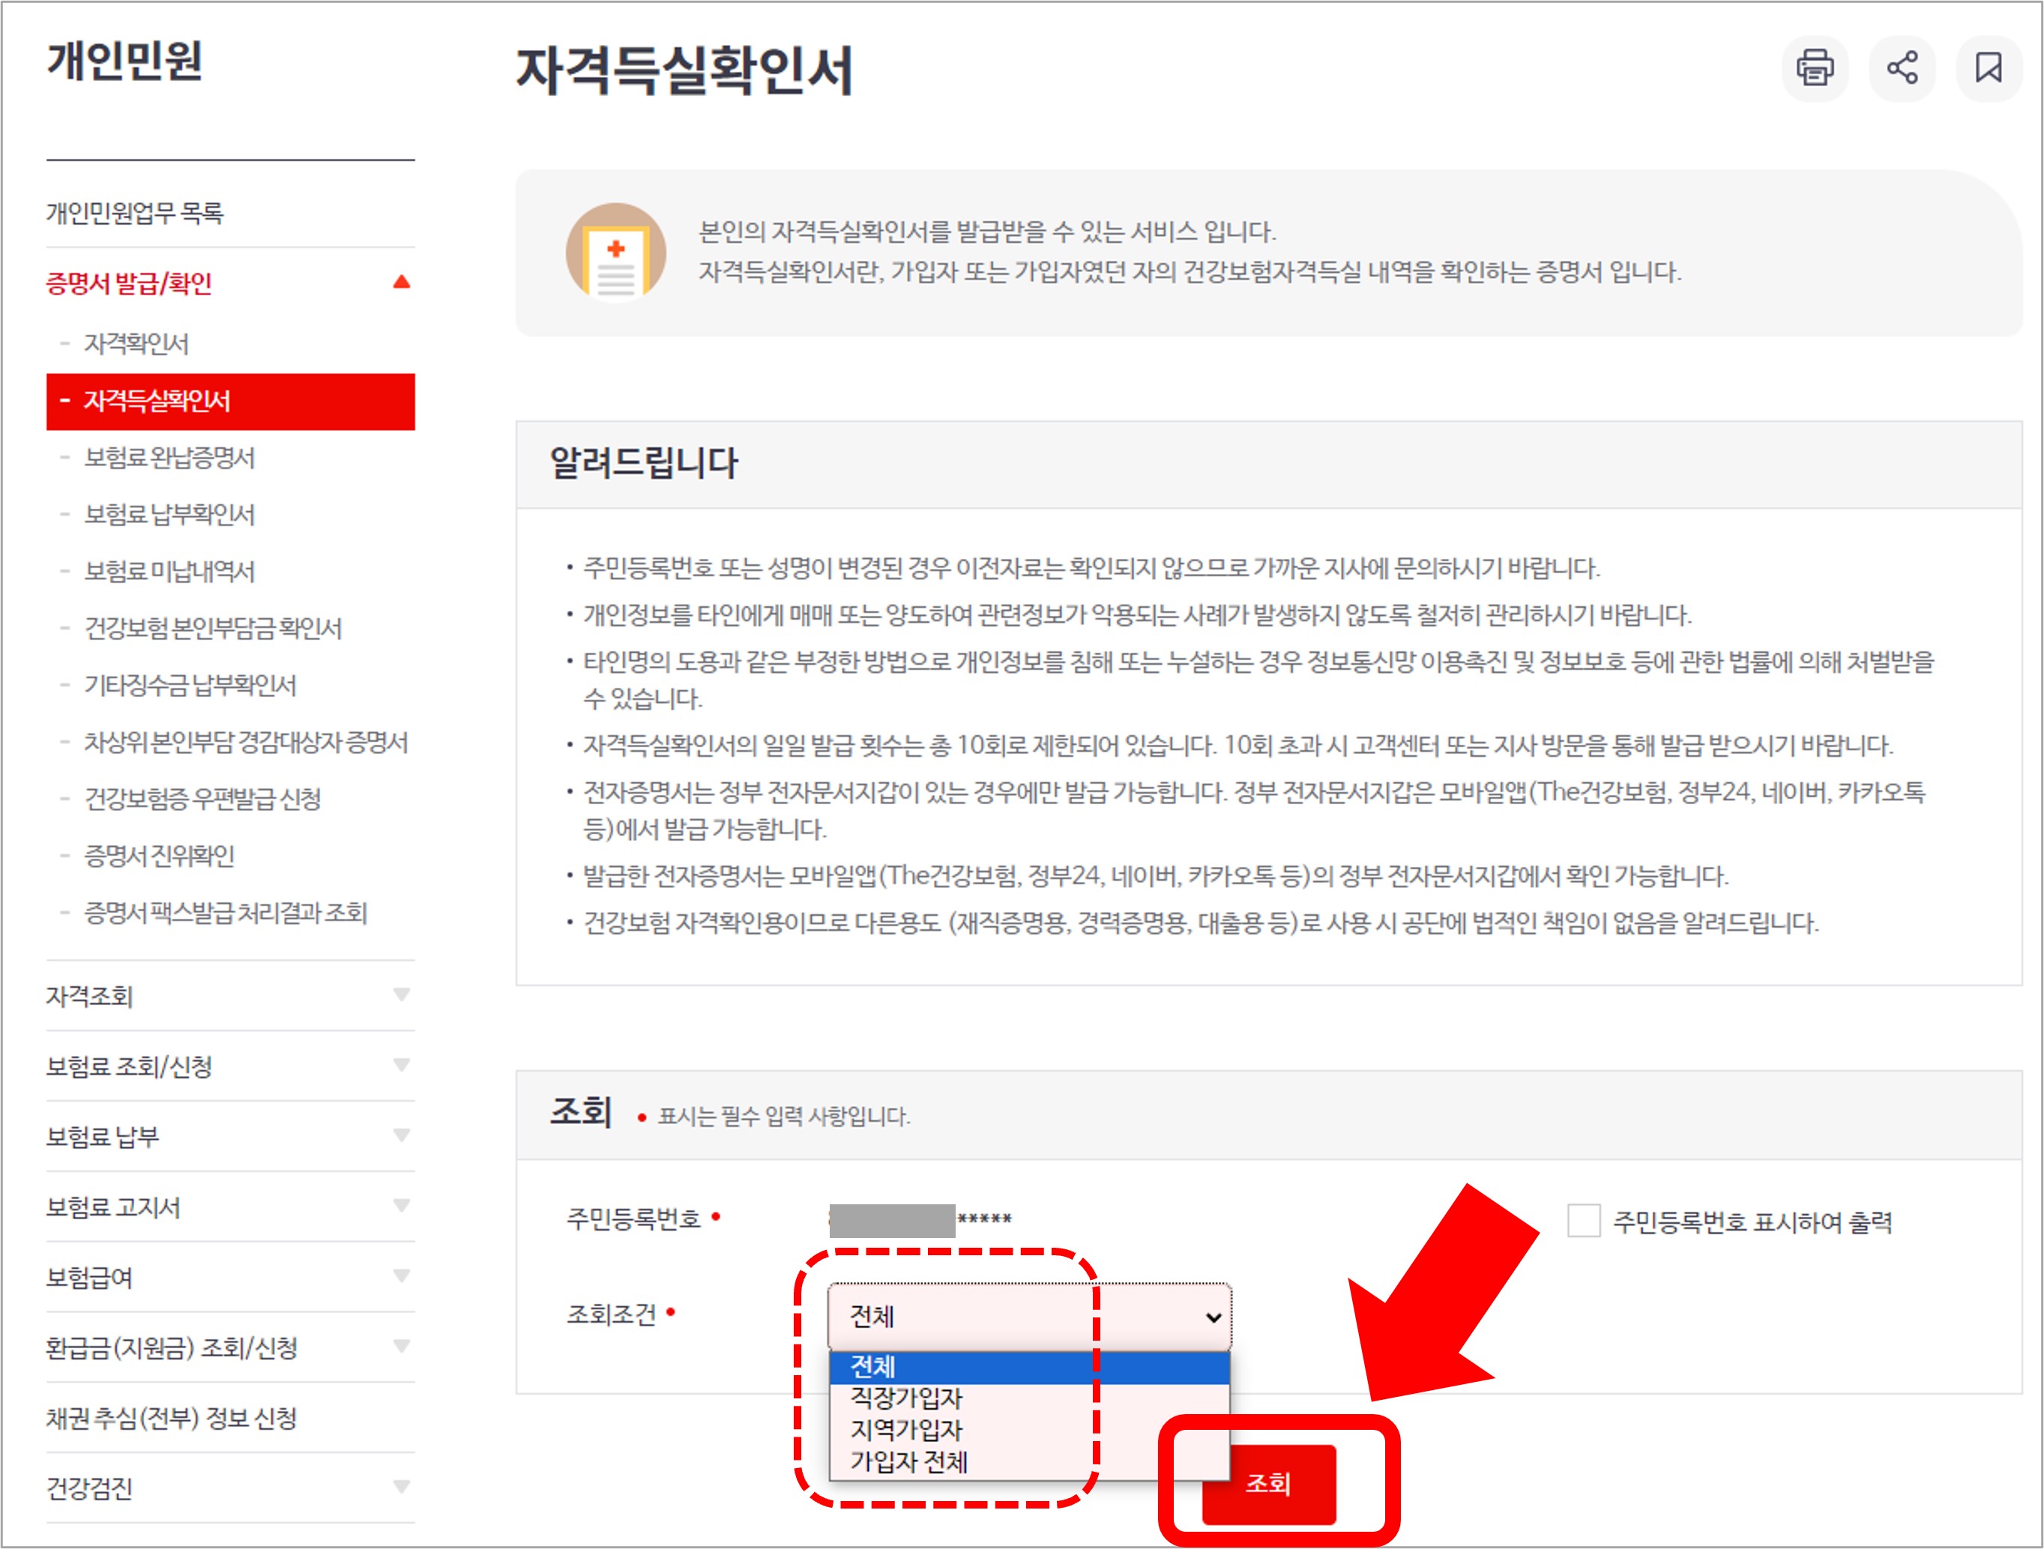The width and height of the screenshot is (2044, 1549).
Task: Expand the 자격조회 menu arrow
Action: coord(401,994)
